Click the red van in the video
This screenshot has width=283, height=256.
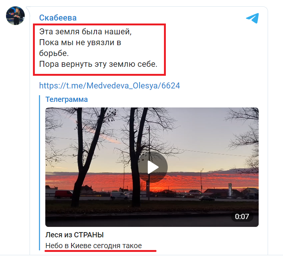64,194
